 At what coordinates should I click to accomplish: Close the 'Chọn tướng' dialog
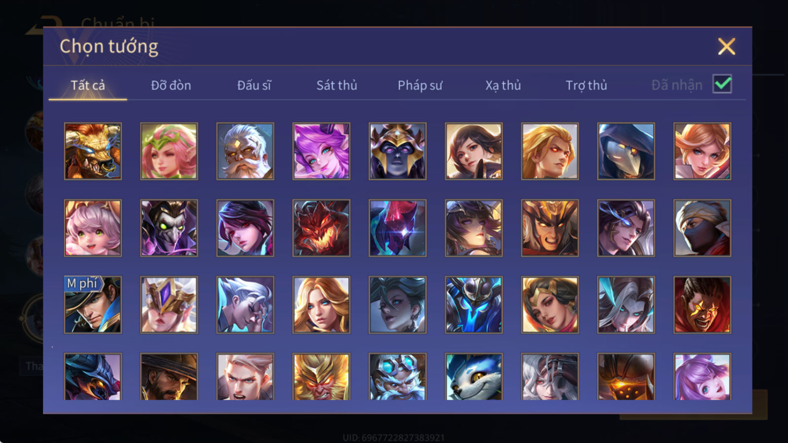(726, 47)
